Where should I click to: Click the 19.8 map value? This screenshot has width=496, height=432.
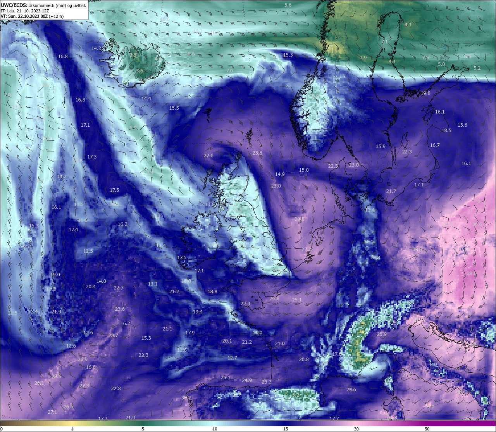pyautogui.click(x=425, y=93)
